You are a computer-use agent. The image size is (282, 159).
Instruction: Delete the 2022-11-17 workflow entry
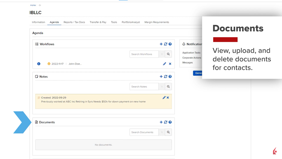pyautogui.click(x=170, y=64)
